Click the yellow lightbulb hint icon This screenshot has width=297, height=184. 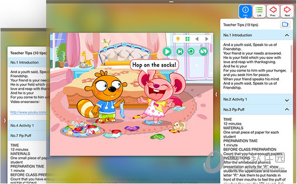point(178,39)
